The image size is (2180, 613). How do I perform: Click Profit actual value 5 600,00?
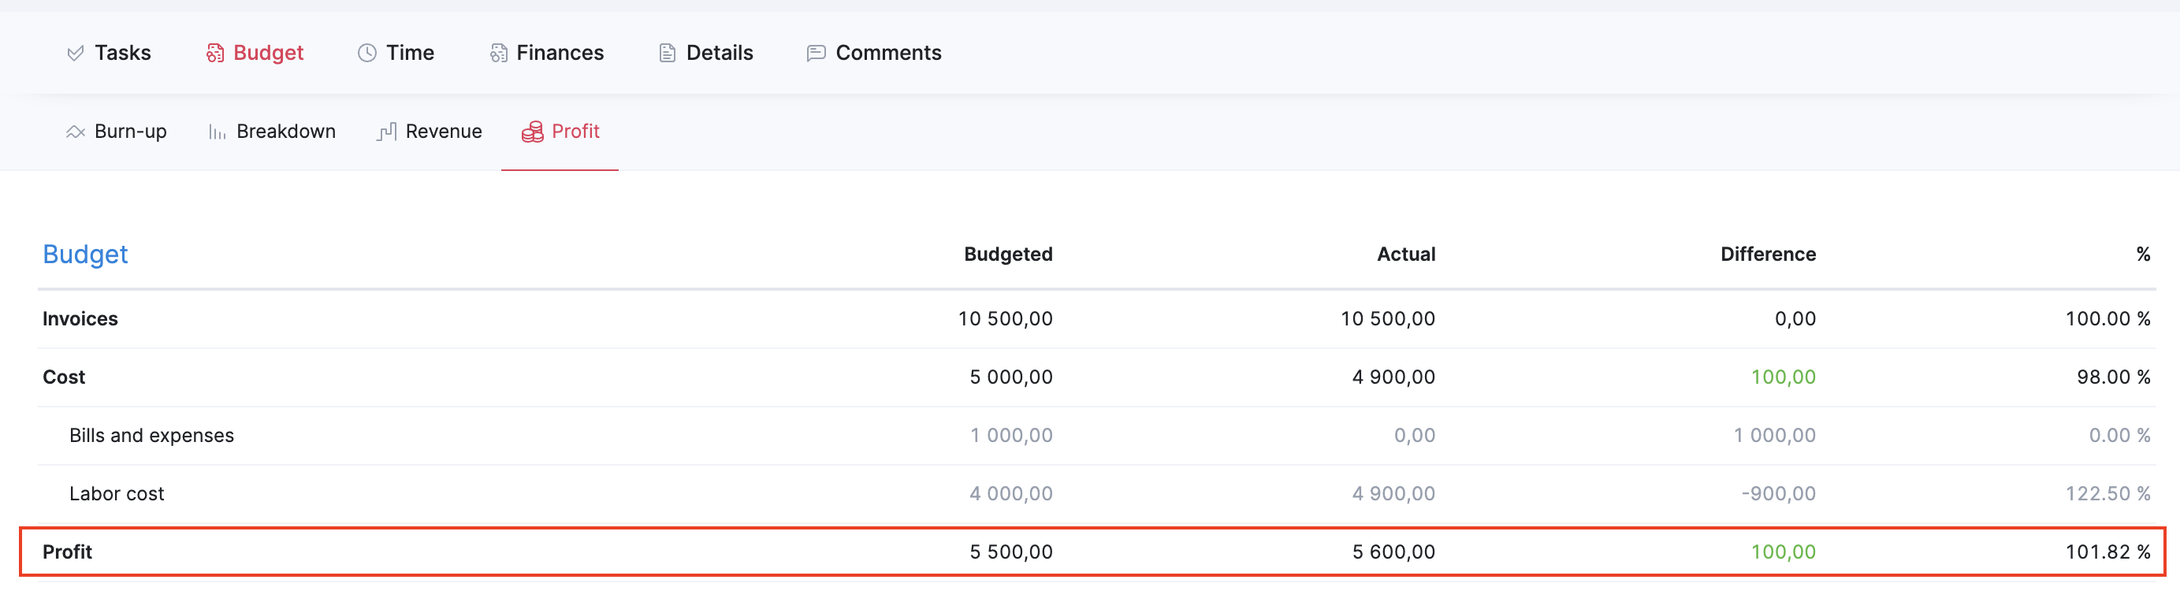(1393, 552)
